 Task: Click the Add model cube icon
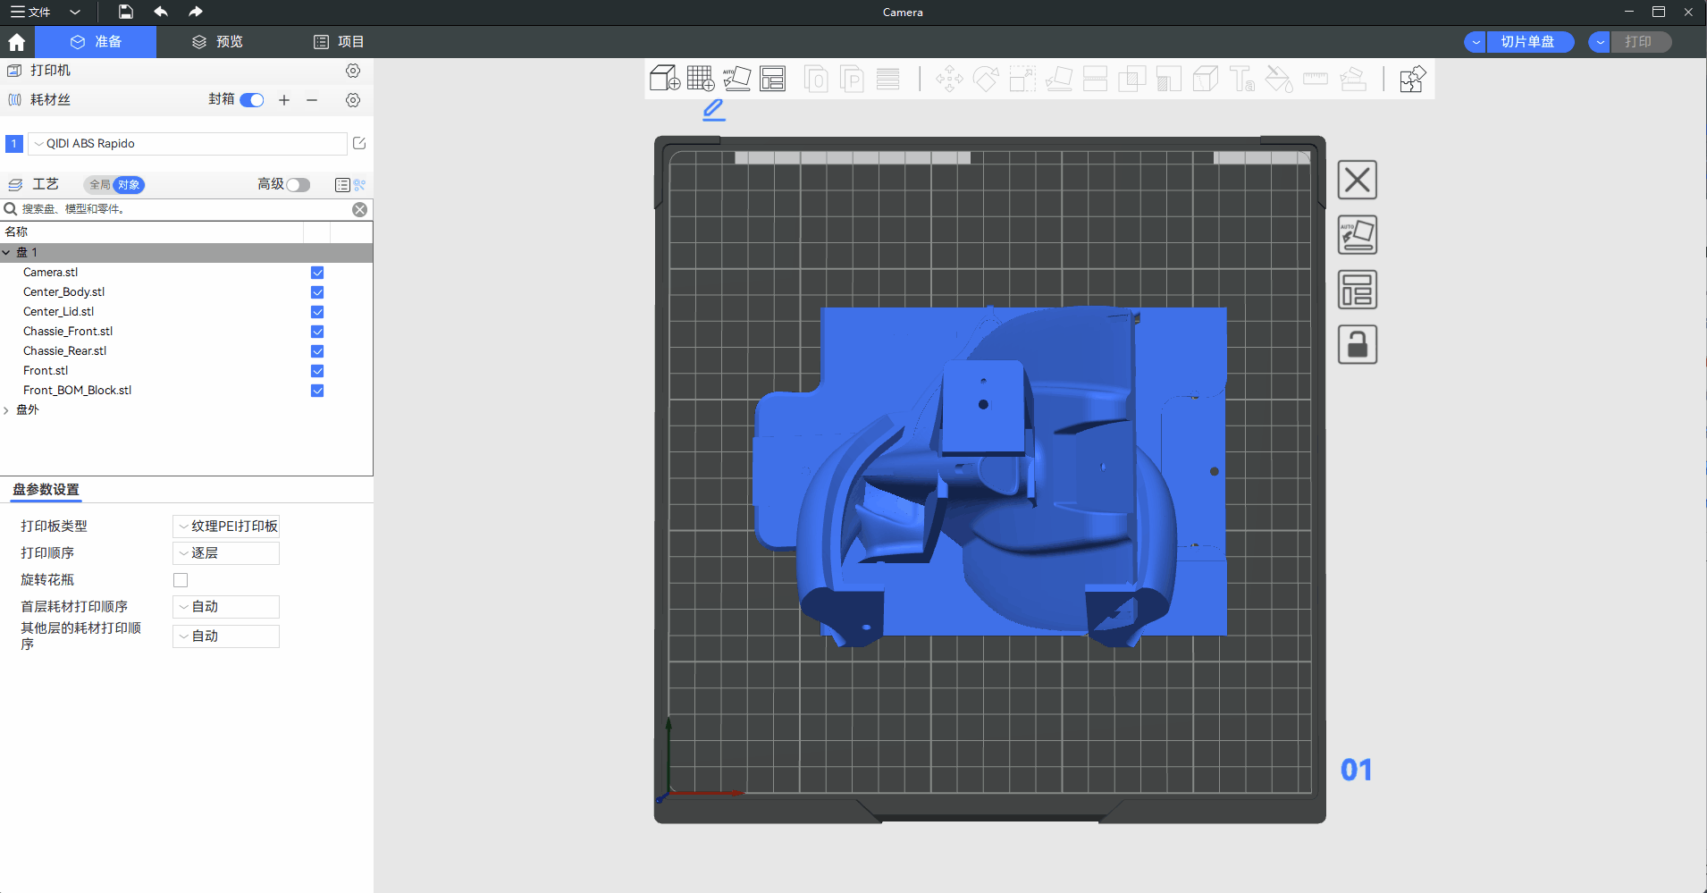point(664,79)
